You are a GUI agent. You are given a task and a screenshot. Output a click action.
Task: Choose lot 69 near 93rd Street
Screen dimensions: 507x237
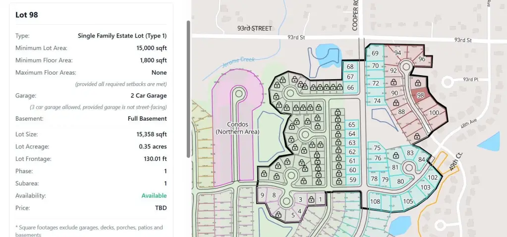click(375, 53)
